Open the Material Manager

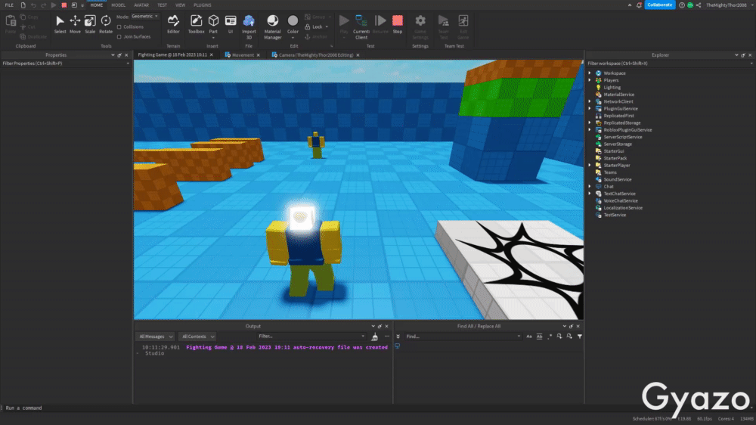click(x=272, y=26)
